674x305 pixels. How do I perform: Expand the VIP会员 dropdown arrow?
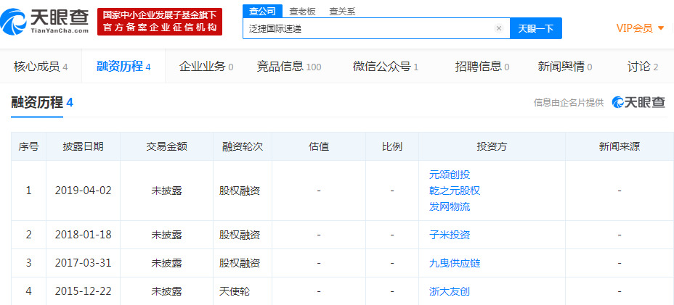coord(661,28)
